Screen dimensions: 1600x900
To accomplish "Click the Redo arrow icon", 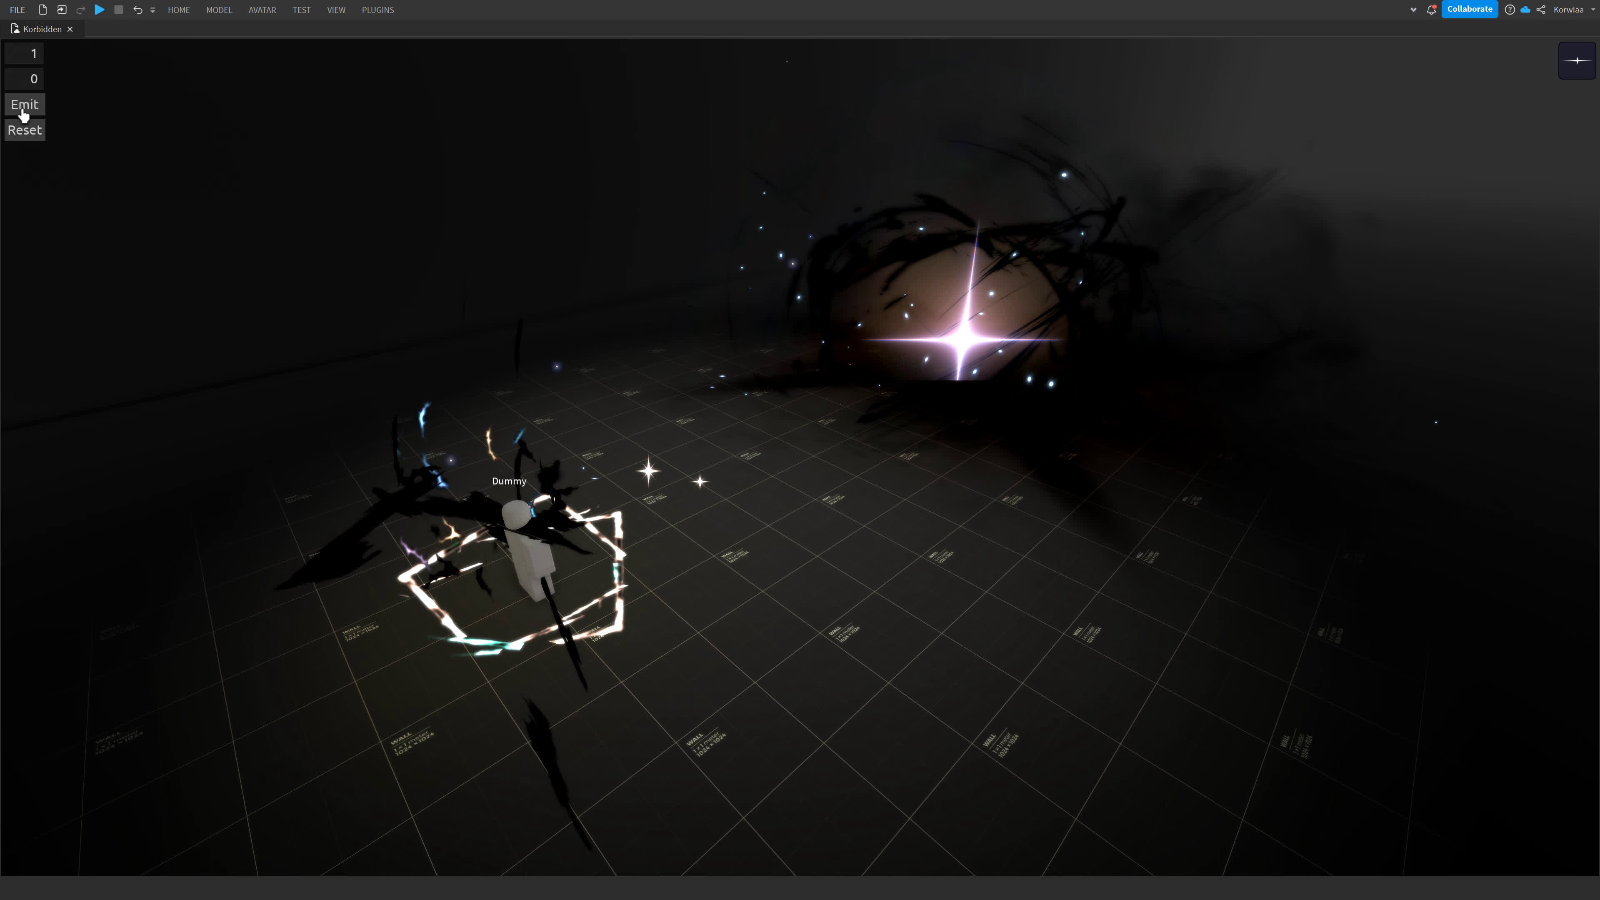I will point(81,9).
